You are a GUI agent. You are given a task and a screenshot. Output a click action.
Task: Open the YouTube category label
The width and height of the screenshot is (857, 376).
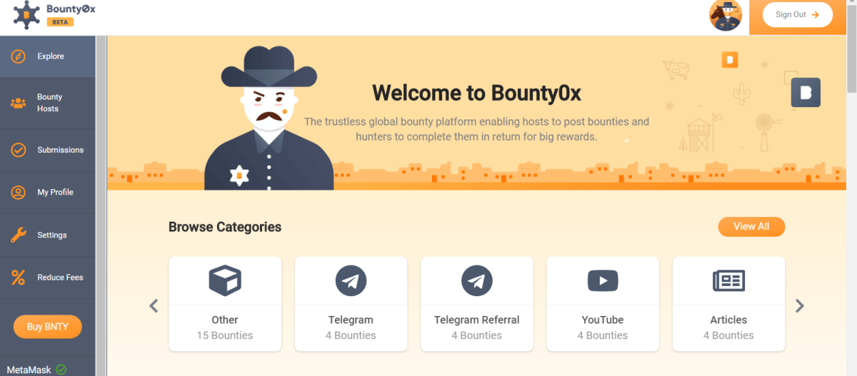coord(603,320)
